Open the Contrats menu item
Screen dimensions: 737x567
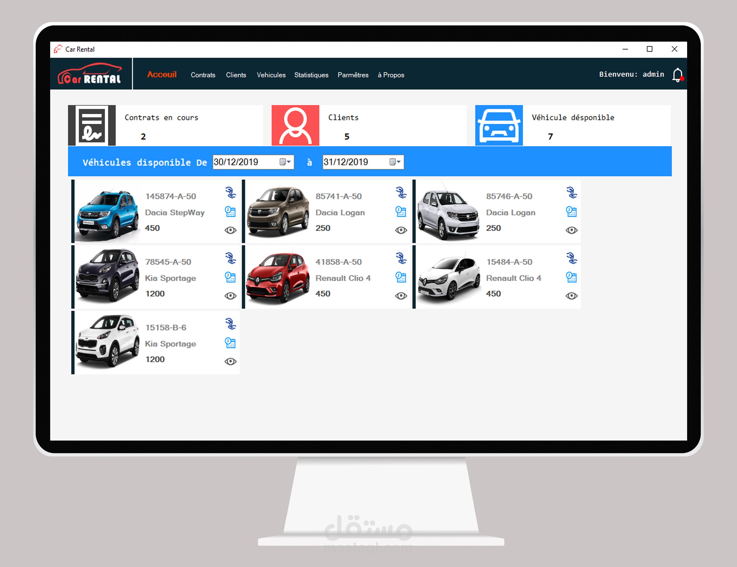[203, 75]
